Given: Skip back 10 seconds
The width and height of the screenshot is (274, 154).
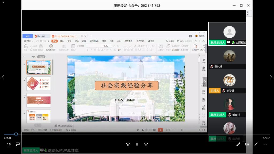Looking at the screenshot, I should [x=128, y=144].
